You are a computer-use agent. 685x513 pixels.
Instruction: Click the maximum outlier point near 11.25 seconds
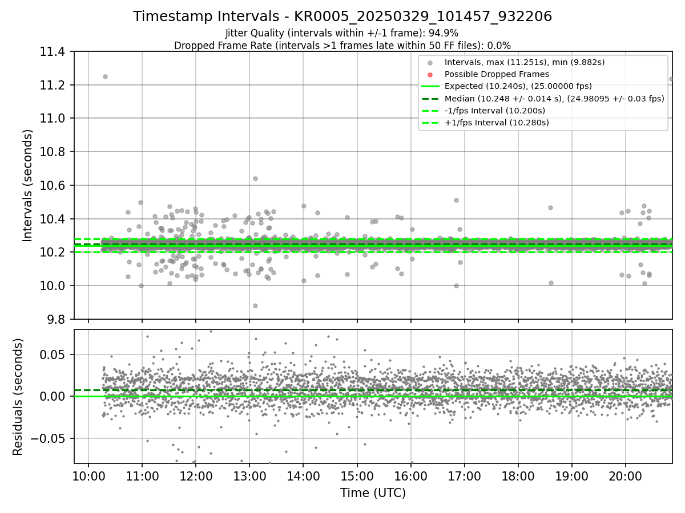point(105,76)
